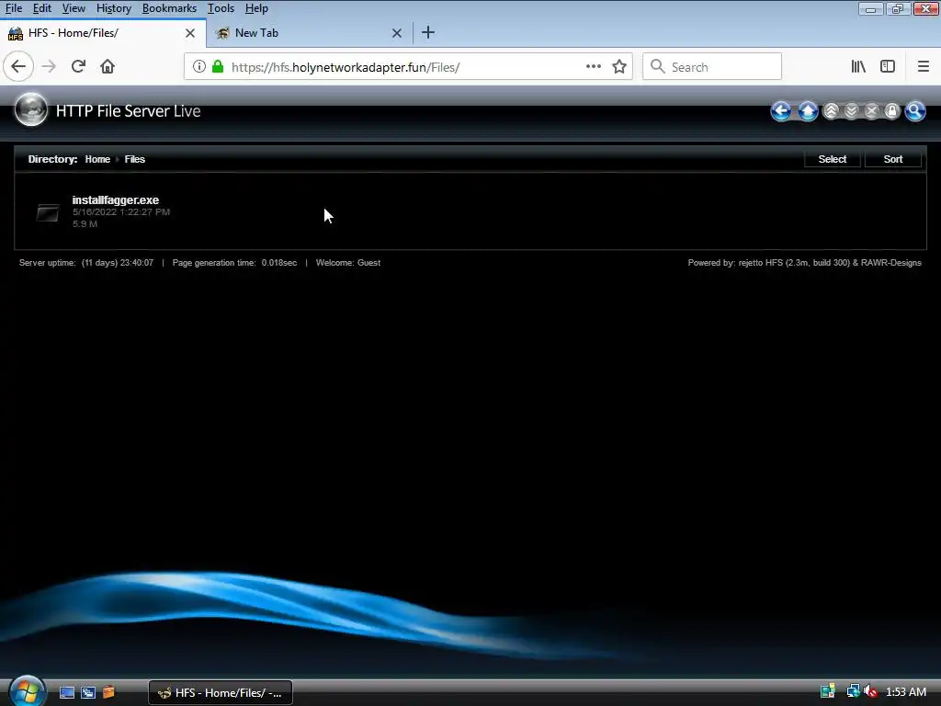
Task: Open the Edit menu
Action: (42, 8)
